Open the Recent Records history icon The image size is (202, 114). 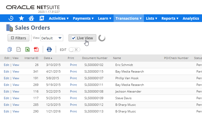click(11, 18)
